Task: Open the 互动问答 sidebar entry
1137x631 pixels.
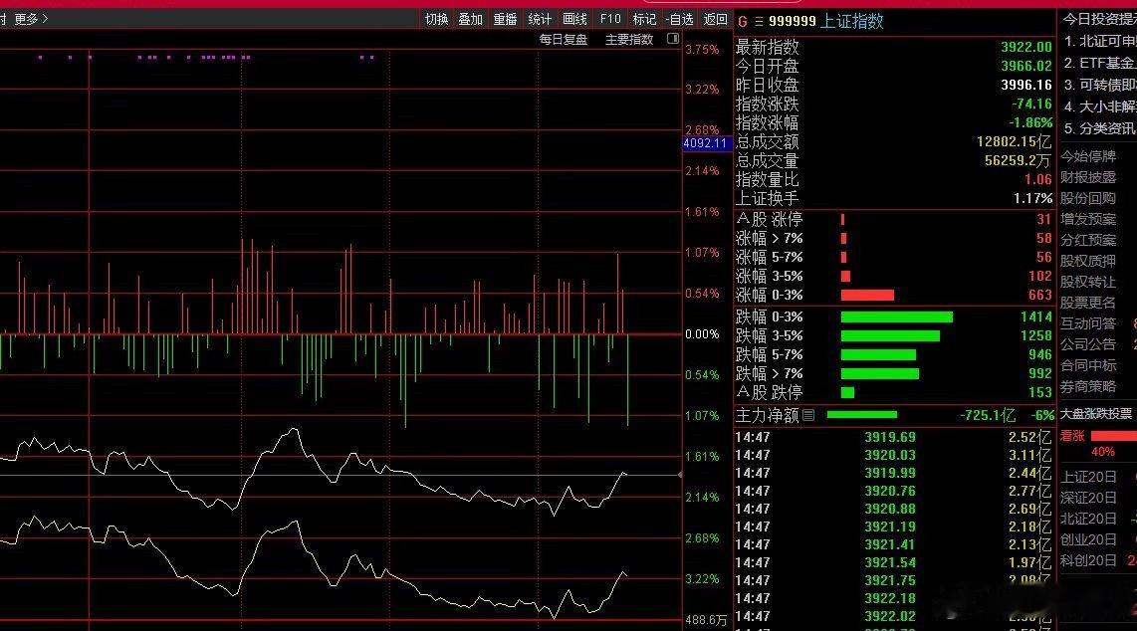Action: coord(1087,323)
